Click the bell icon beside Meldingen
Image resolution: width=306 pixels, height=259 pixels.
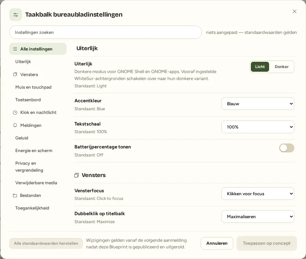tap(15, 125)
